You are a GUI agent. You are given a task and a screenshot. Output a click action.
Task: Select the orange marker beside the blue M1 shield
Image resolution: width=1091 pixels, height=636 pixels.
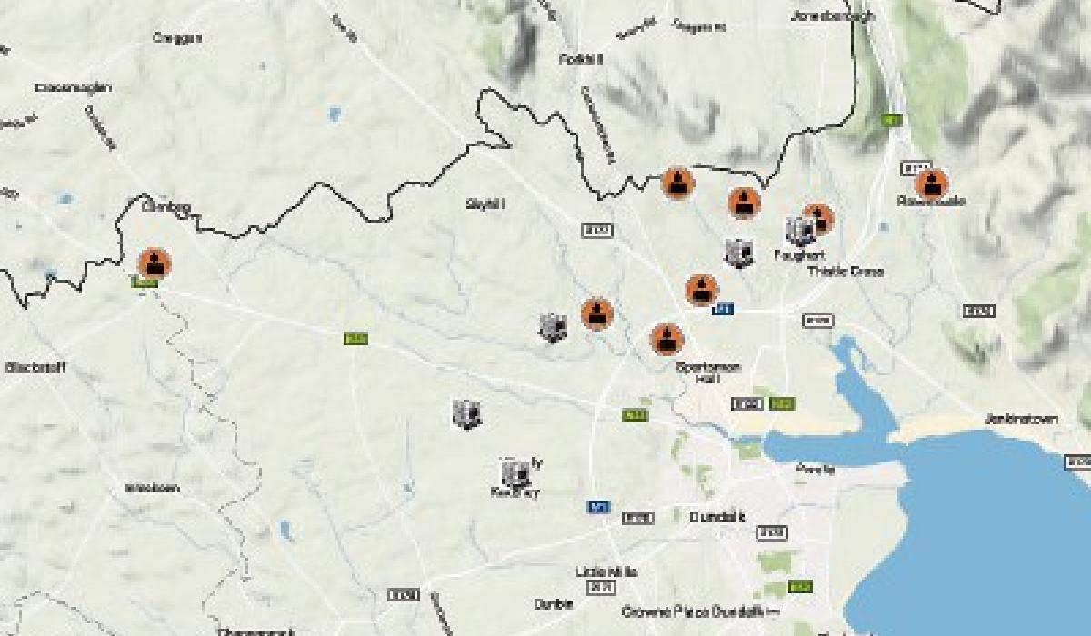(701, 291)
